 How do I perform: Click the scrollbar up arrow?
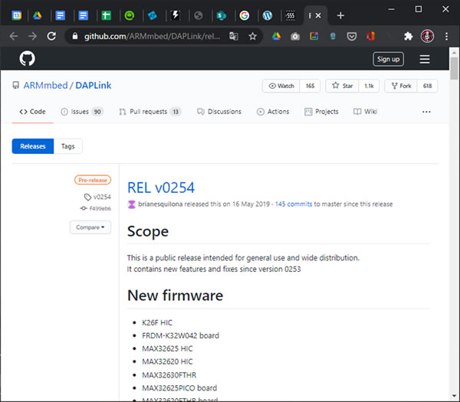[455, 53]
